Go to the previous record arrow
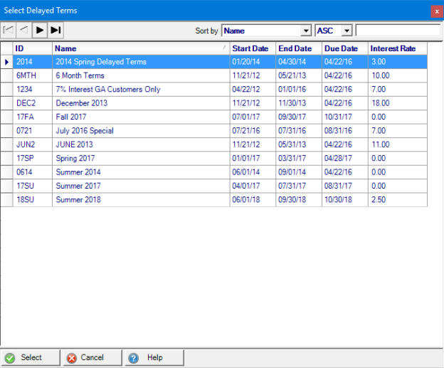Viewport: 444px width, 368px height. click(23, 30)
